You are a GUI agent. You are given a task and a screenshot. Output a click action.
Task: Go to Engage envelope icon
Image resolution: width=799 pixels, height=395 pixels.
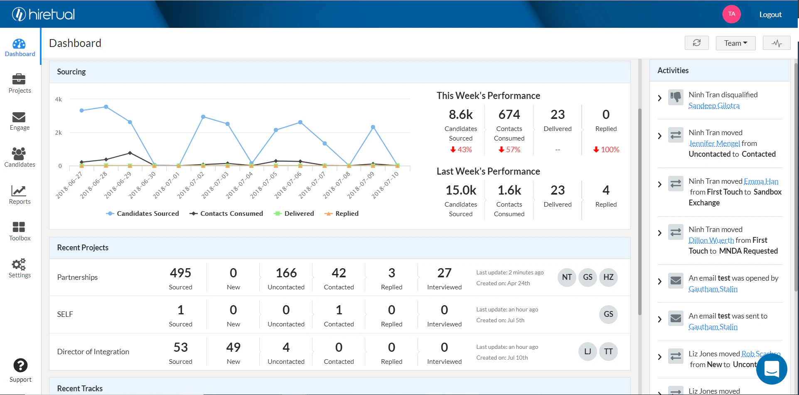click(19, 117)
